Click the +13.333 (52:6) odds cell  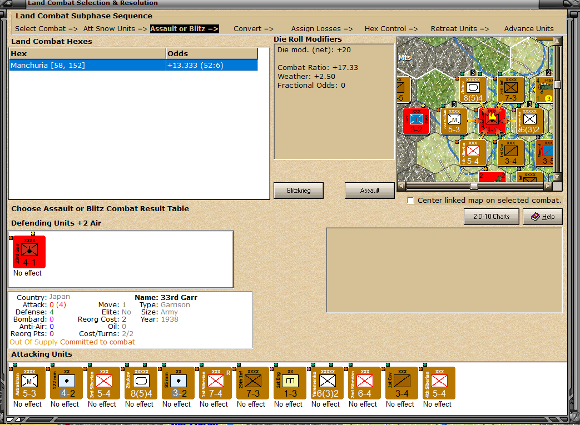tap(211, 66)
